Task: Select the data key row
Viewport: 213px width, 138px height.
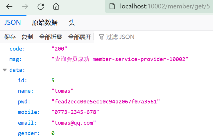Action: tap(106, 70)
